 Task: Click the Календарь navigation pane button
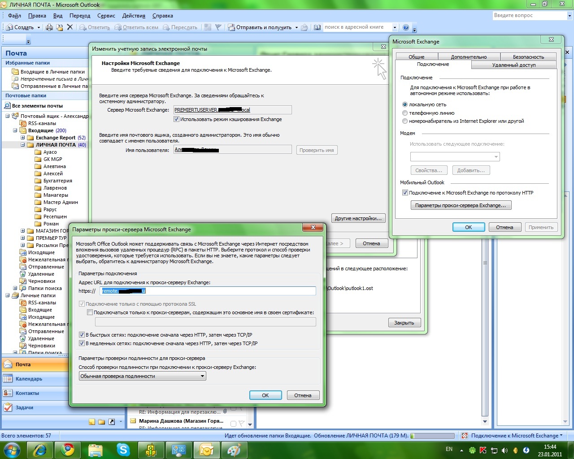[35, 379]
